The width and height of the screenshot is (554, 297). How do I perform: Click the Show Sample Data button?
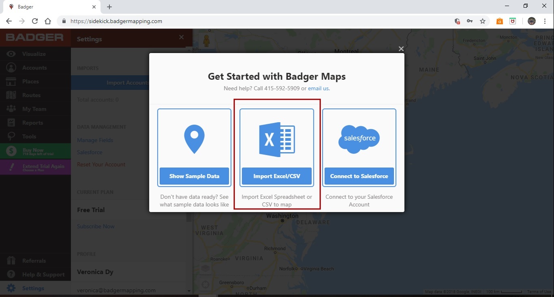[x=194, y=176]
